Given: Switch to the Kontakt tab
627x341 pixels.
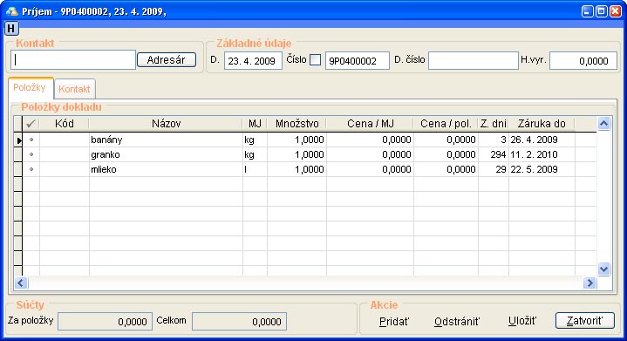Looking at the screenshot, I should coord(74,89).
